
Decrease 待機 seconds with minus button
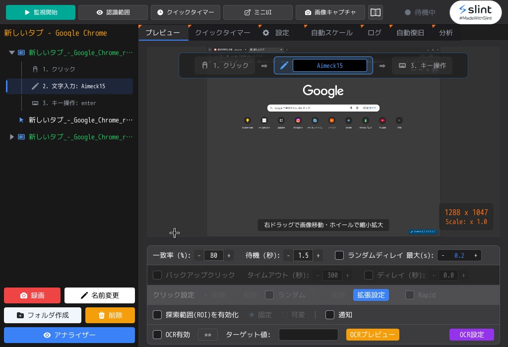click(288, 255)
